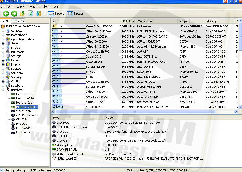Open the Report menu

click(x=21, y=6)
